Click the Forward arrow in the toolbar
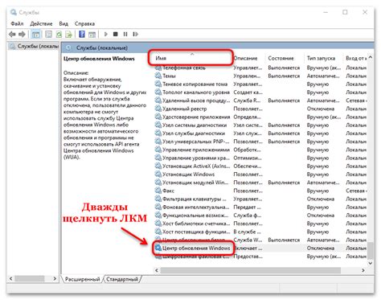Viewport: 381px width, 300px height. coord(22,35)
